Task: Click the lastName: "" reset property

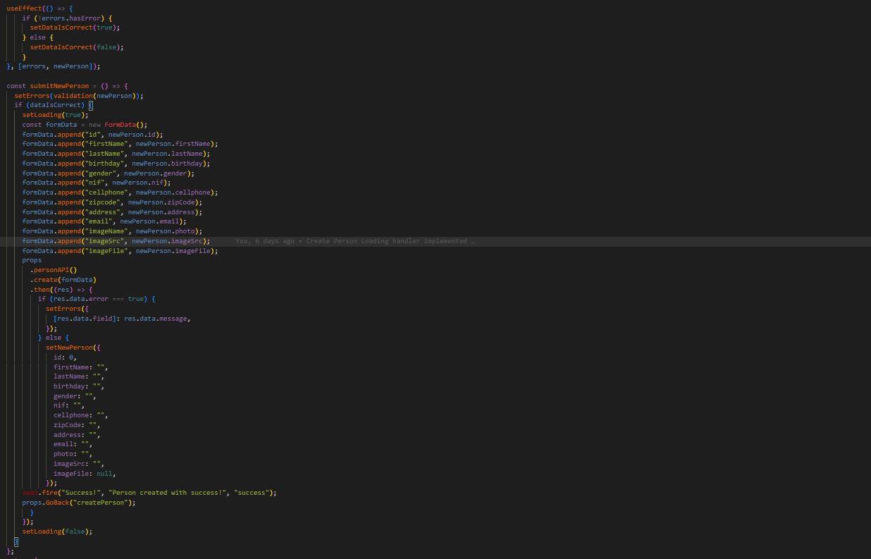Action: coord(79,376)
